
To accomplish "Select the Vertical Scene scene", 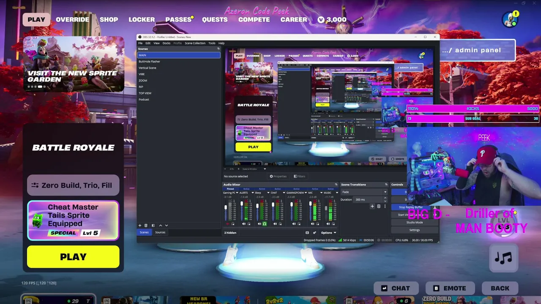I will click(179, 68).
